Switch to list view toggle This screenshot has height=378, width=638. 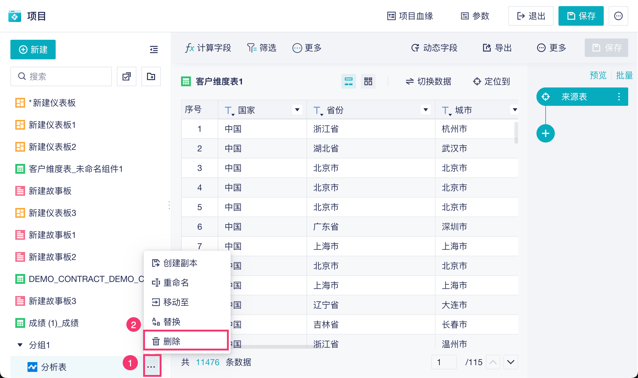pyautogui.click(x=349, y=81)
